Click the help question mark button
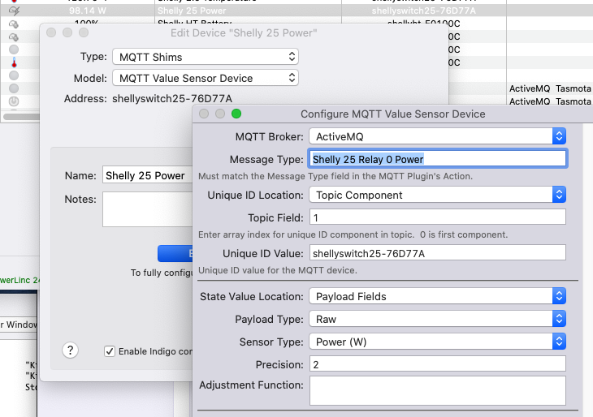 pos(71,350)
